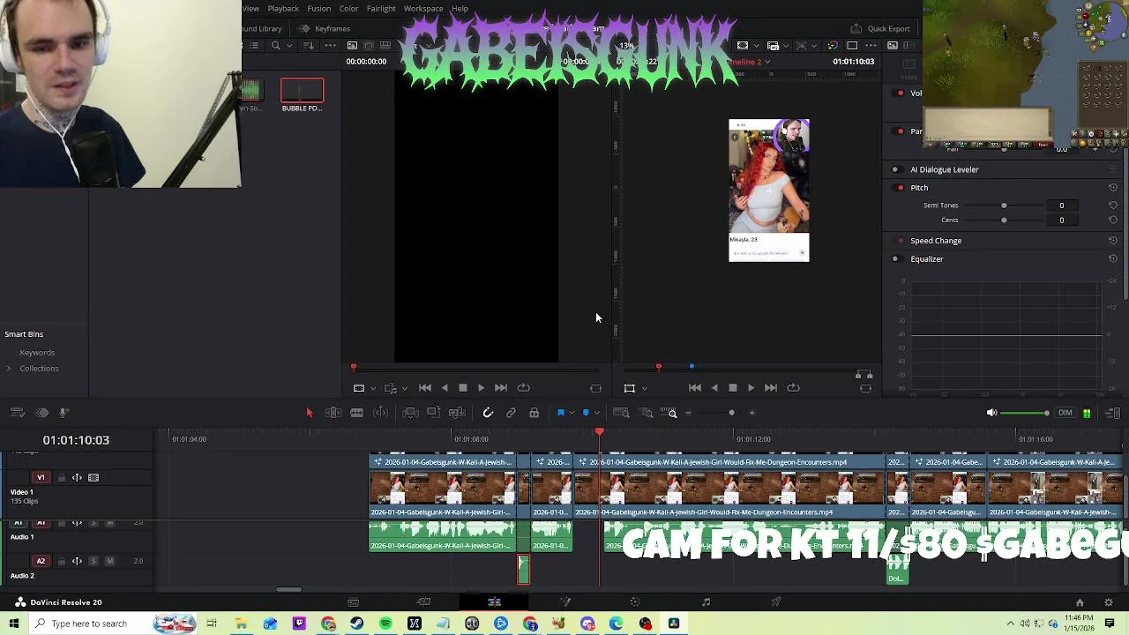Click Play in the source viewer
This screenshot has height=635, width=1129.
tap(481, 388)
